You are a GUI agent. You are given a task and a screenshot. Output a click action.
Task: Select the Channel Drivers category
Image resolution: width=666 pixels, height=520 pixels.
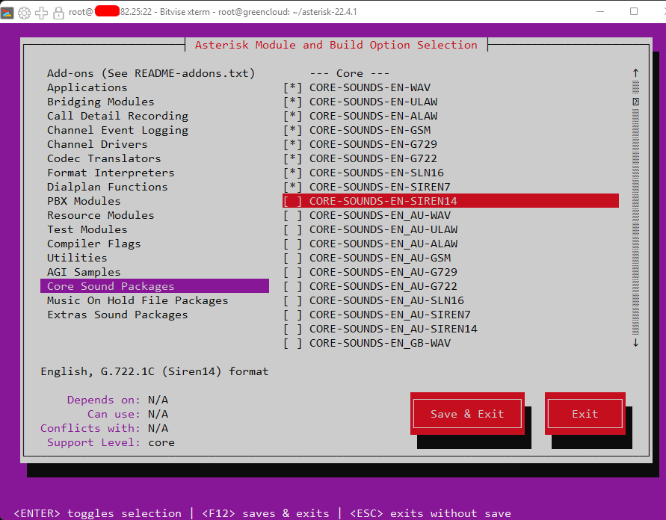pyautogui.click(x=97, y=144)
